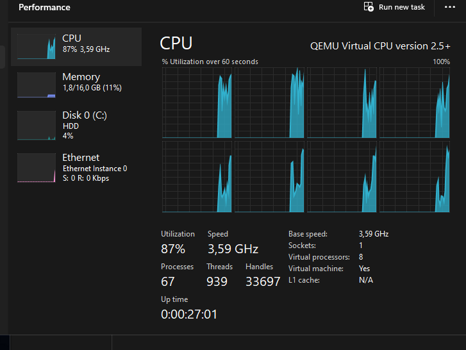Click the 3,59 GHz Speed value

(233, 249)
